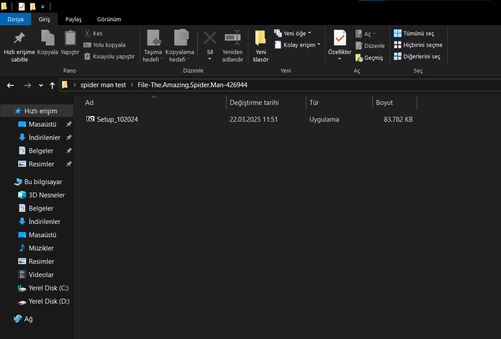Click Kısayolu yapıştır option
Image resolution: width=501 pixels, height=339 pixels.
pos(109,57)
